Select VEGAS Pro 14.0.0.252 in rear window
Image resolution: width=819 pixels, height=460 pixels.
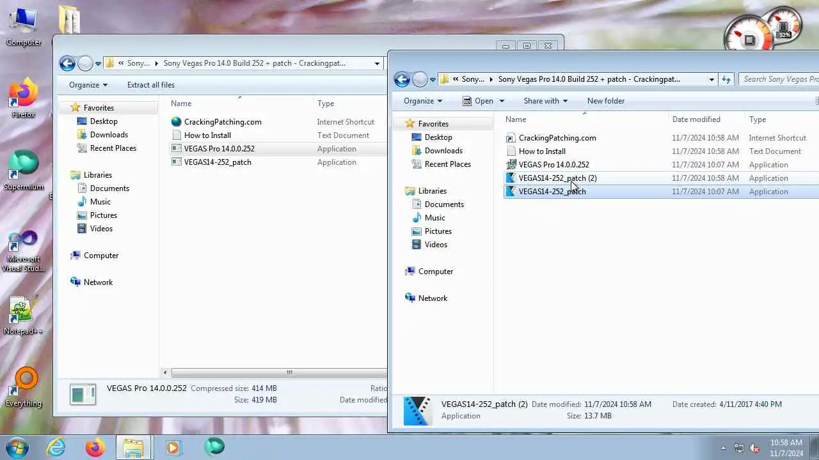tap(219, 149)
